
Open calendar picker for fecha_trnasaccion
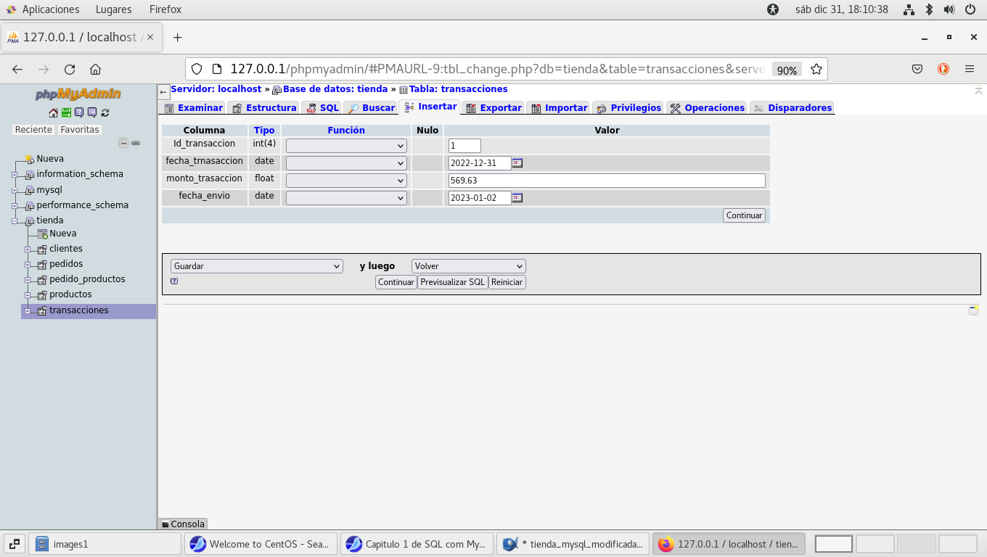(517, 163)
